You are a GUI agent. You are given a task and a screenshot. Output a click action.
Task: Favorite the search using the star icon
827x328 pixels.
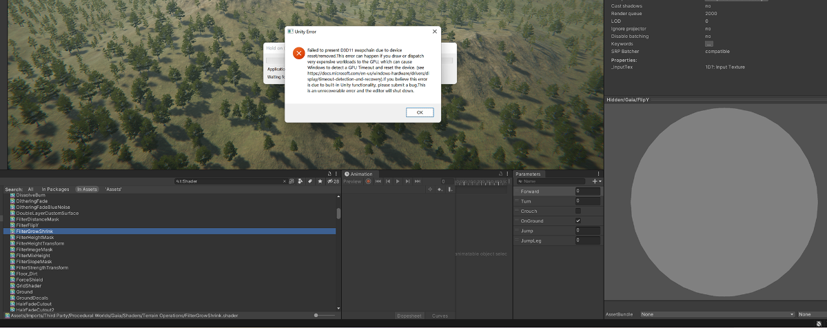click(320, 181)
